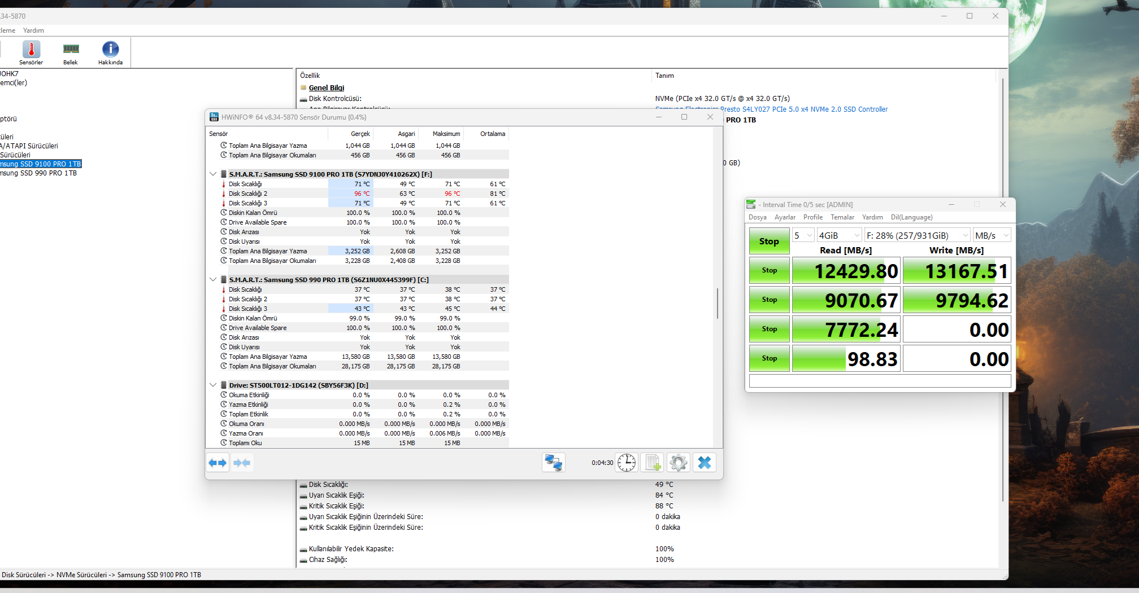
Task: Select Samsung SSD 990 PRO 1TB in device tree
Action: pyautogui.click(x=38, y=173)
